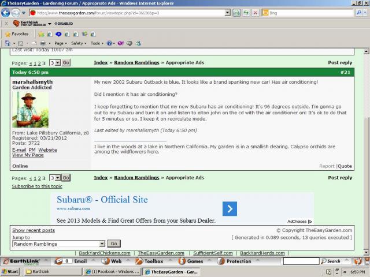
Task: Click the blue Help question mark icon
Action: click(109, 43)
